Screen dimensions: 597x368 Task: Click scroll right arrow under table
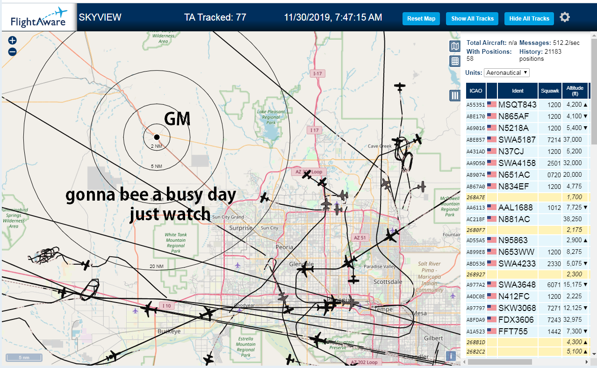[587, 362]
